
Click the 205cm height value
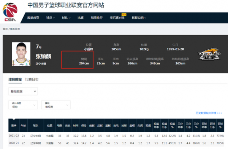pos(116,49)
